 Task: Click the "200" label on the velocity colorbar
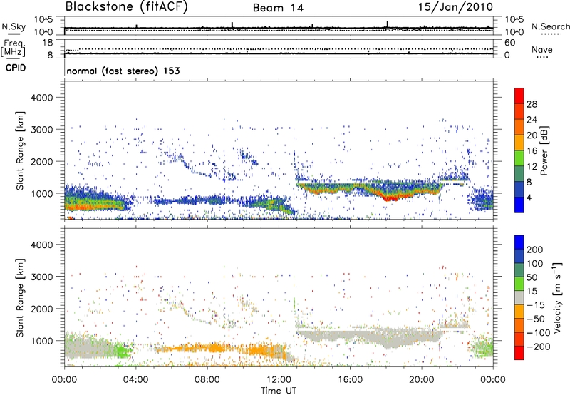[x=535, y=250]
